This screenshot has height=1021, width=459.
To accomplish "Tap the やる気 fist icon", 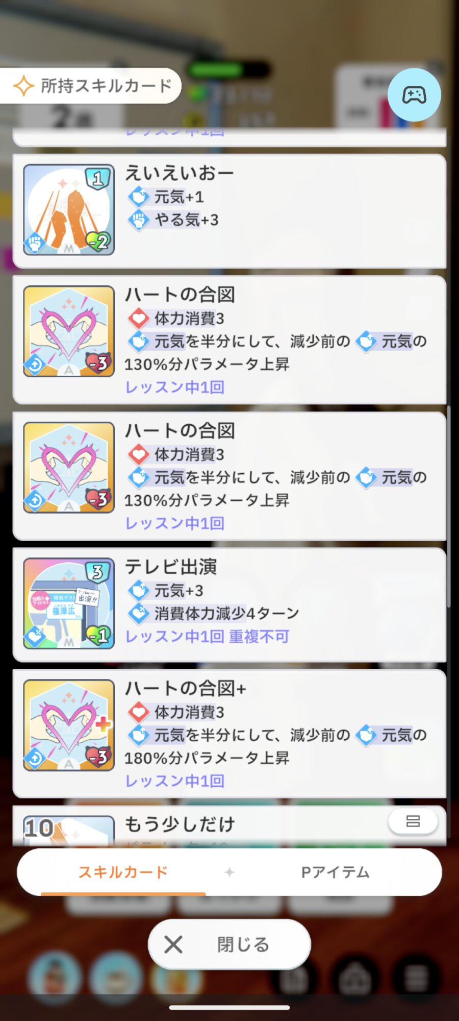I will click(138, 220).
